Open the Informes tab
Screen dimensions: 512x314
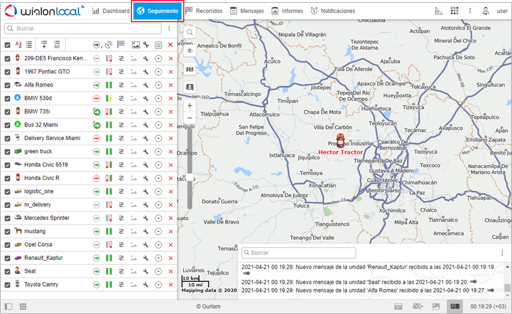click(x=287, y=11)
